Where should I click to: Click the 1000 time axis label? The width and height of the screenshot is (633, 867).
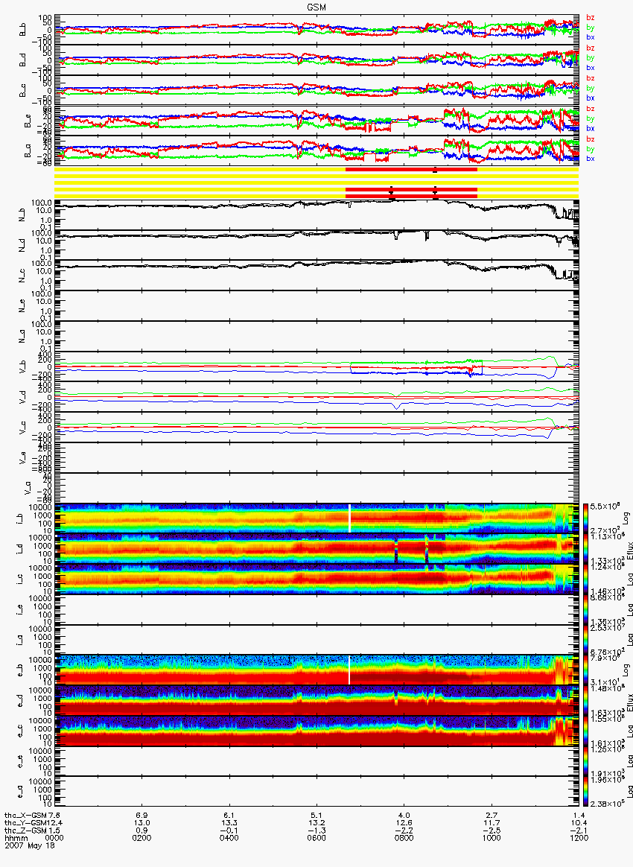[x=492, y=838]
